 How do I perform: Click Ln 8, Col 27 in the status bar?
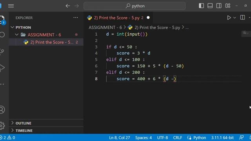(x=119, y=137)
